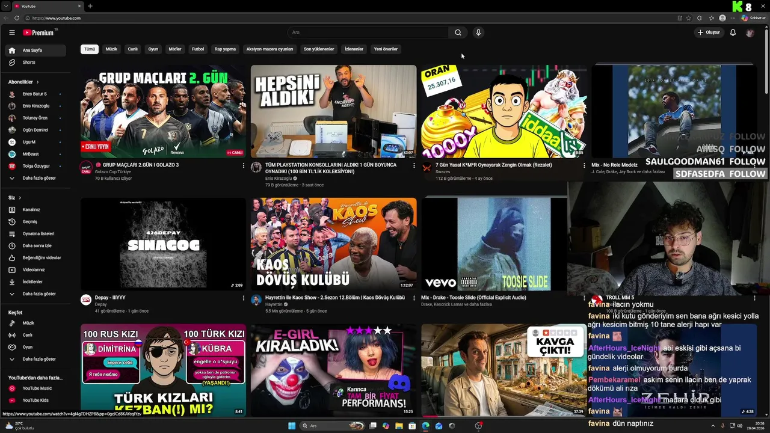The height and width of the screenshot is (433, 770).
Task: Open Kanalınız from the sidebar
Action: [x=35, y=210]
